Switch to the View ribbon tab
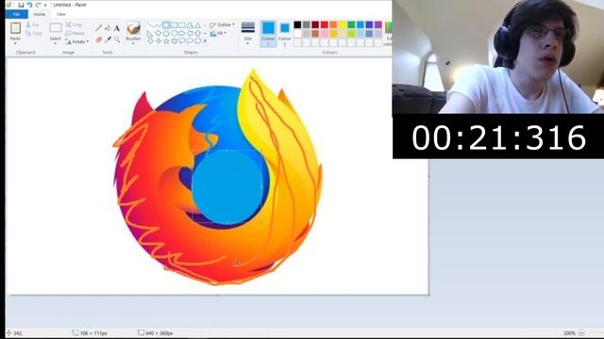Viewport: 604px width, 339px height. pos(60,14)
